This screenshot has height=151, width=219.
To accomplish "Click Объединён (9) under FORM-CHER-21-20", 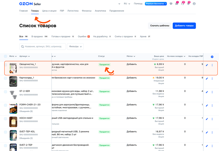I will [26, 111].
